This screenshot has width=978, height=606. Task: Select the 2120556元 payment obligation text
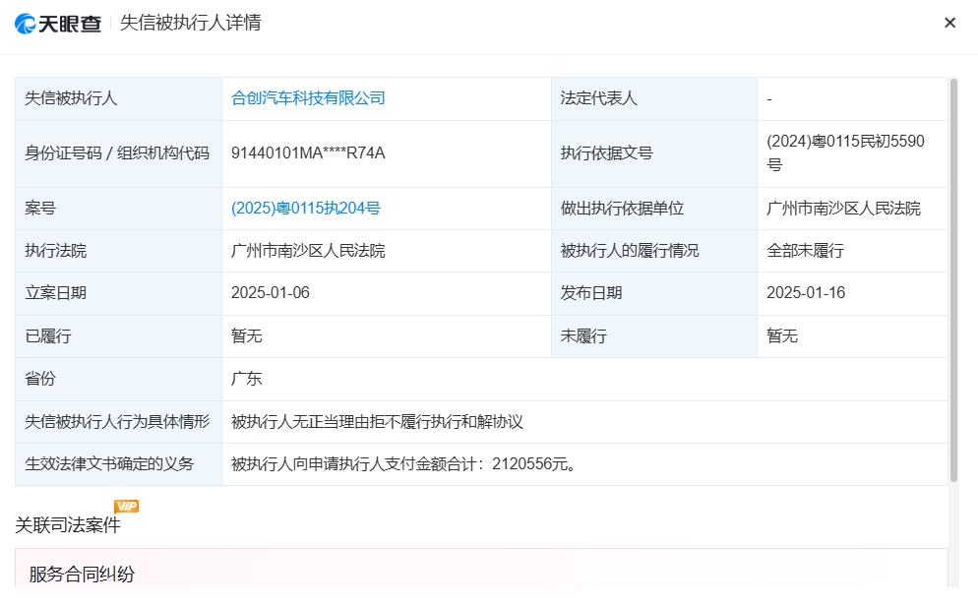pyautogui.click(x=403, y=464)
